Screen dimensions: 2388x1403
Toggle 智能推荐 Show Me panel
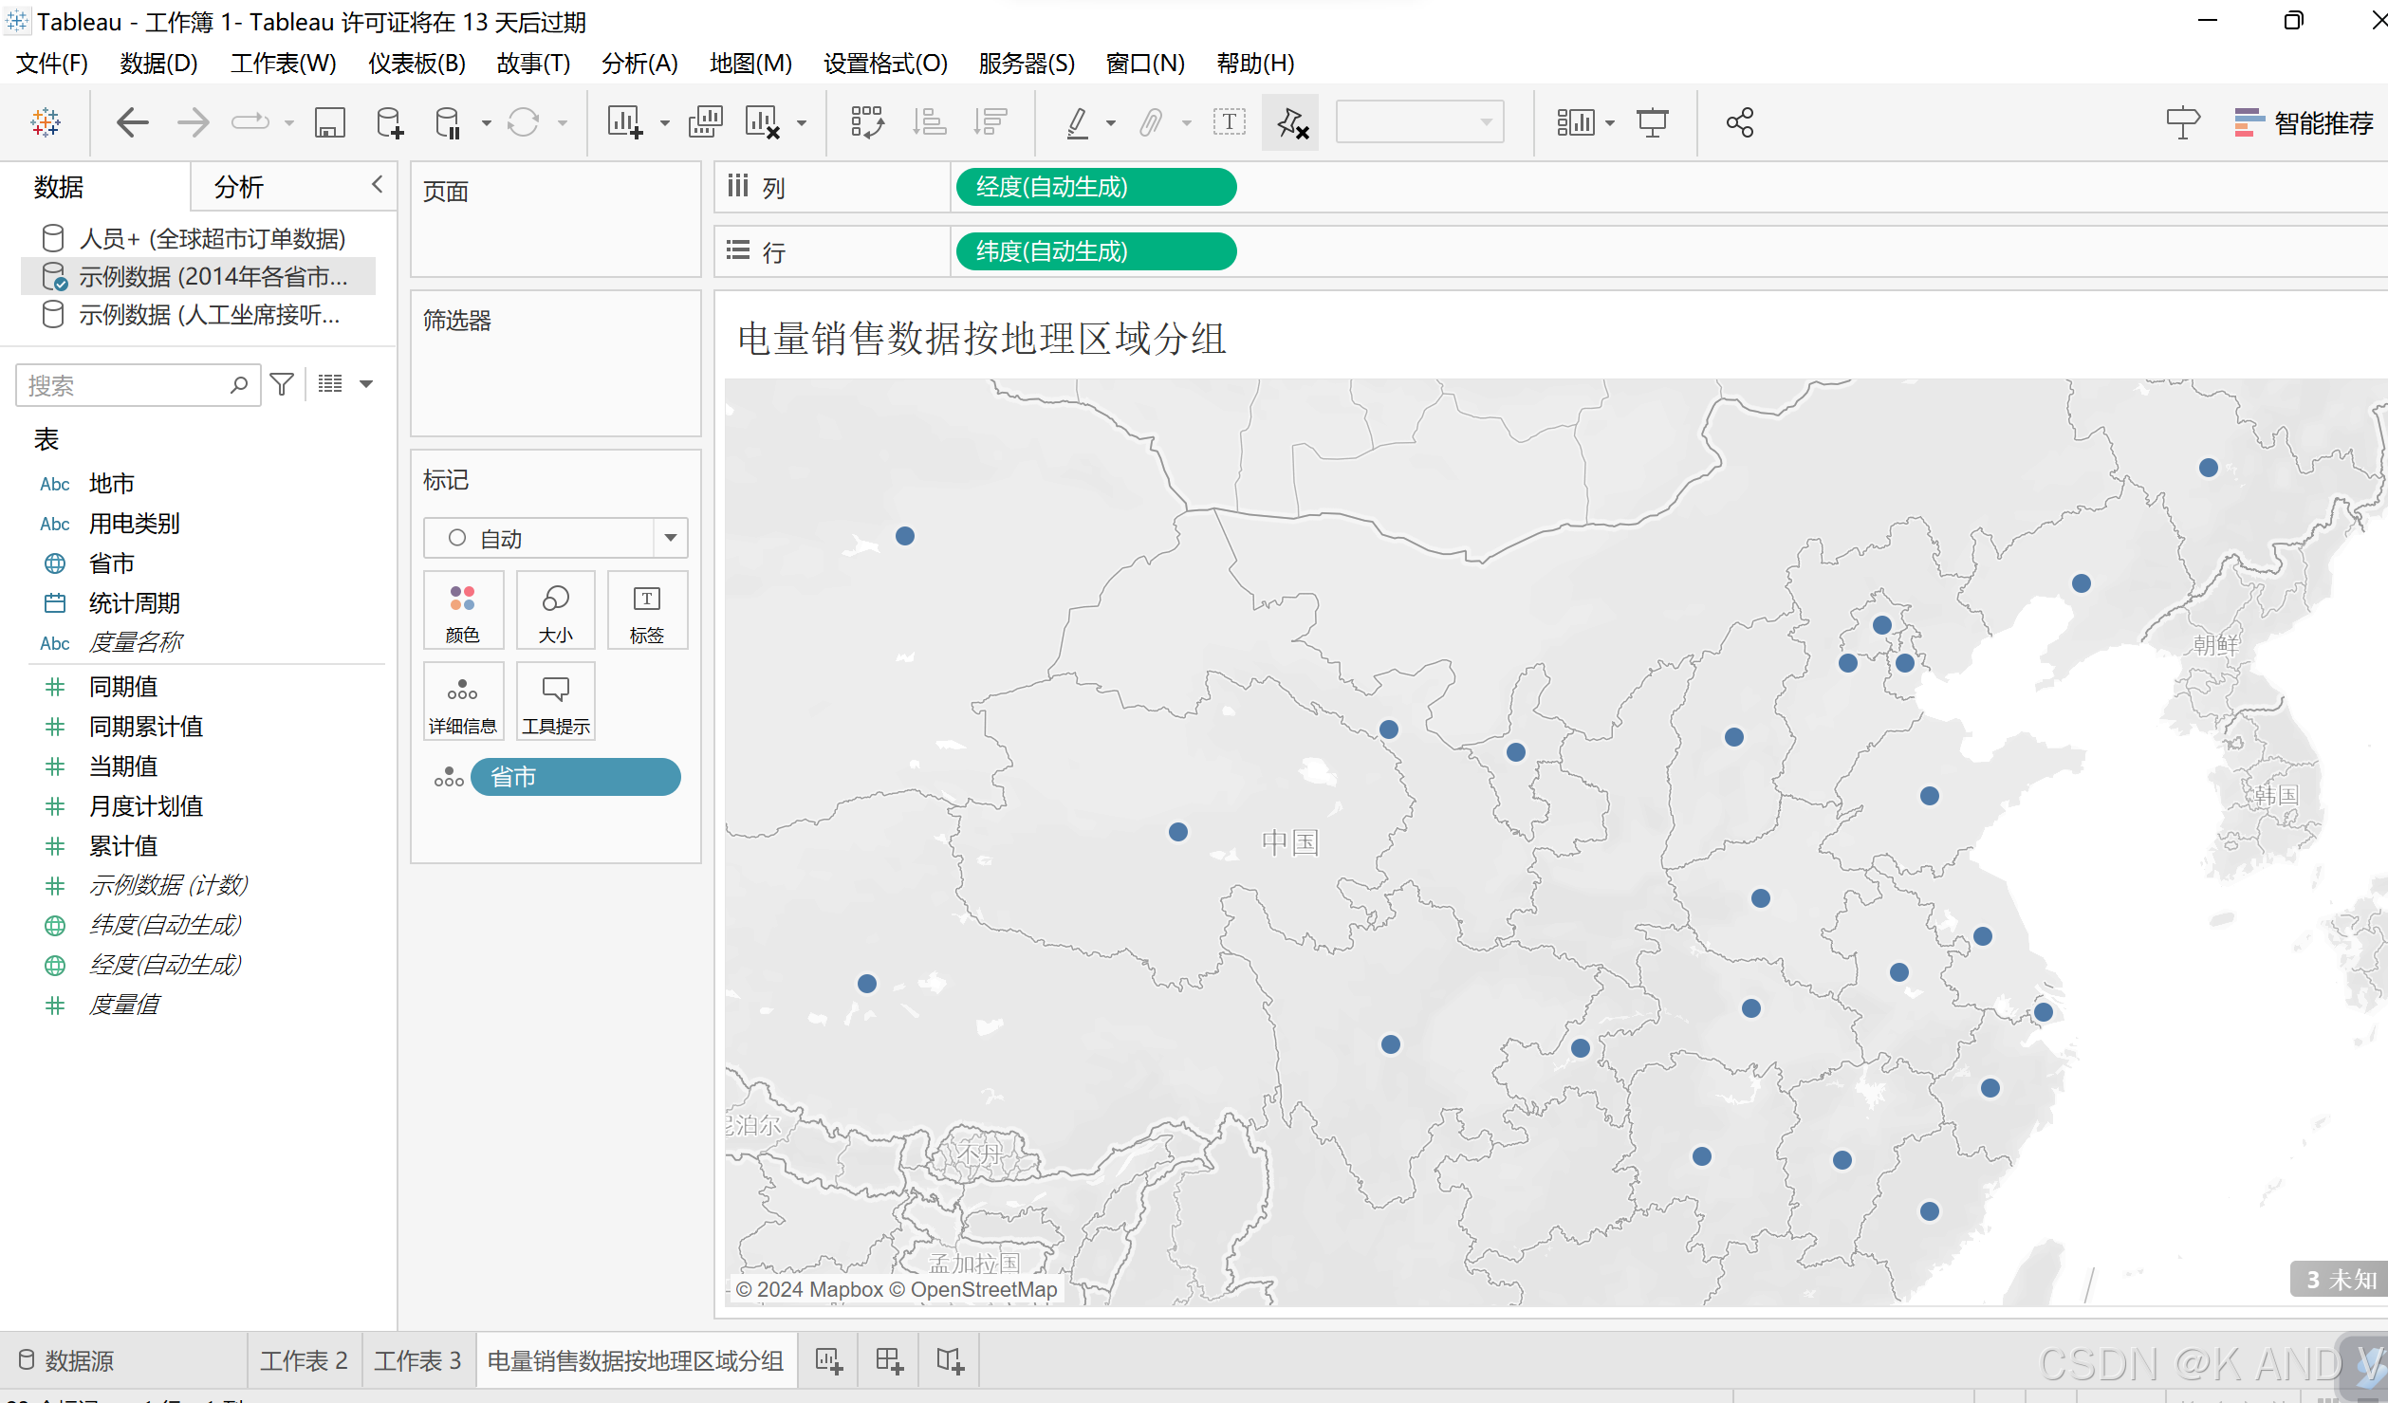click(2305, 122)
